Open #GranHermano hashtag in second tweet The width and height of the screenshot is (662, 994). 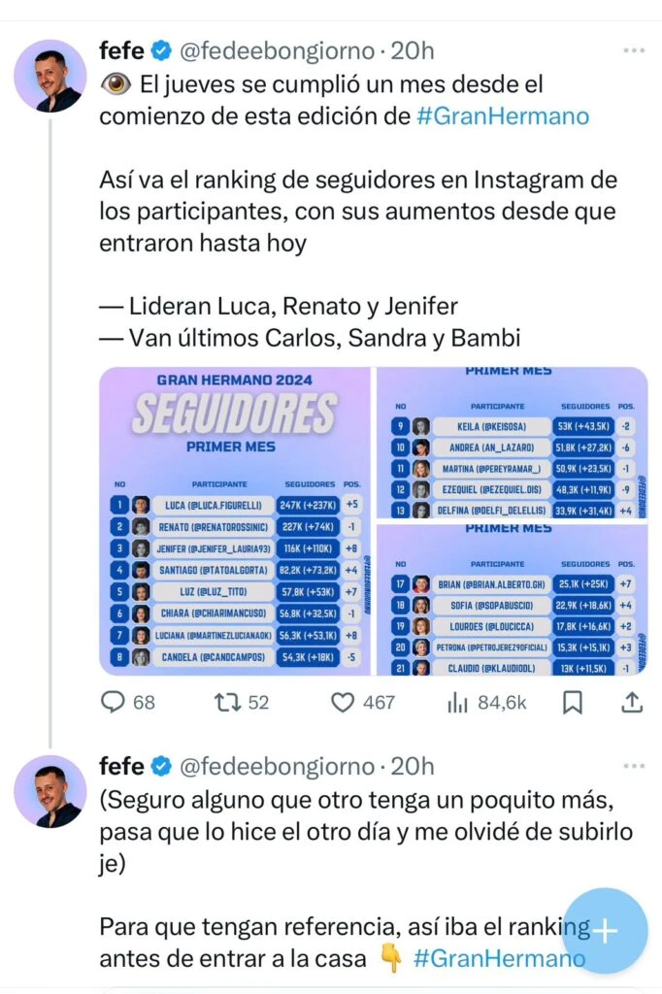pyautogui.click(x=499, y=958)
